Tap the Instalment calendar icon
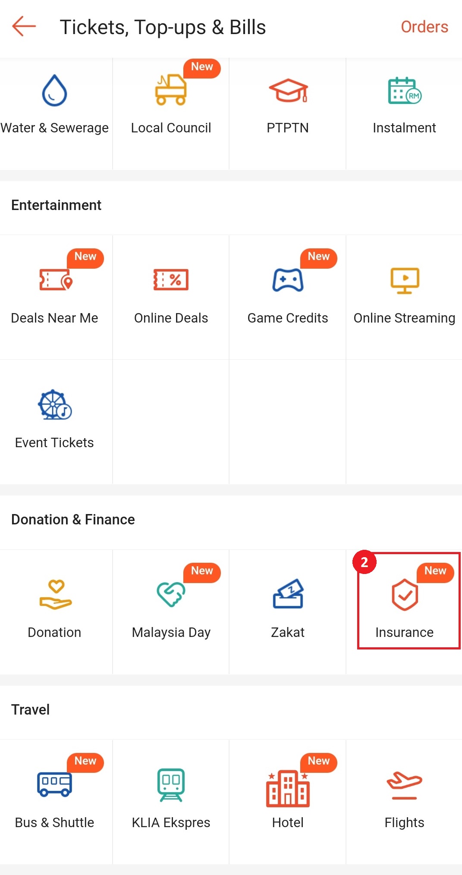Screen dimensions: 462x875 (404, 91)
